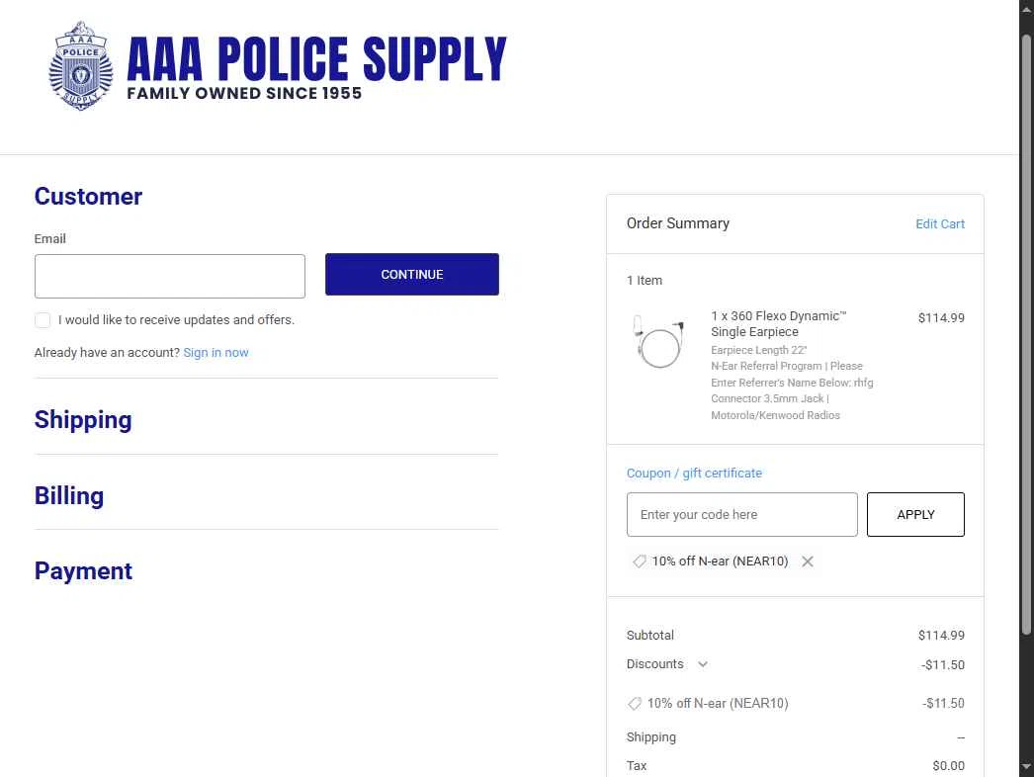Remove the NEAR10 coupon with X icon
This screenshot has height=777, width=1034.
(x=808, y=561)
